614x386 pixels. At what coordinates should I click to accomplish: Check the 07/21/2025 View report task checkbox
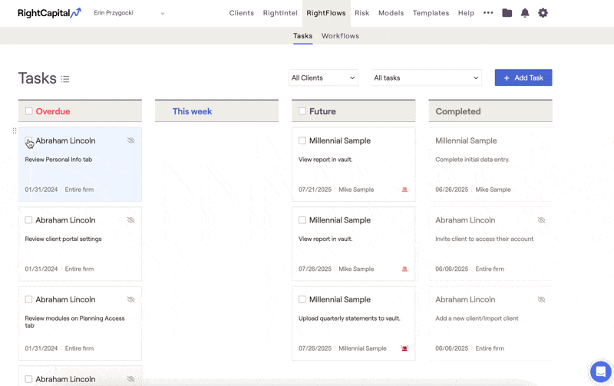[302, 140]
